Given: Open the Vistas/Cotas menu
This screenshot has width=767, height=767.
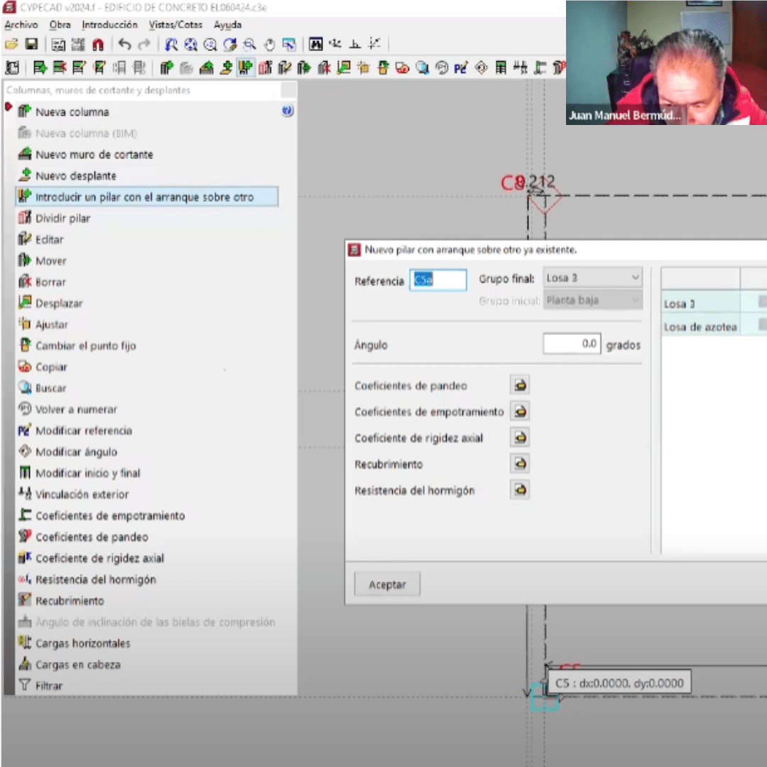Looking at the screenshot, I should [x=175, y=25].
